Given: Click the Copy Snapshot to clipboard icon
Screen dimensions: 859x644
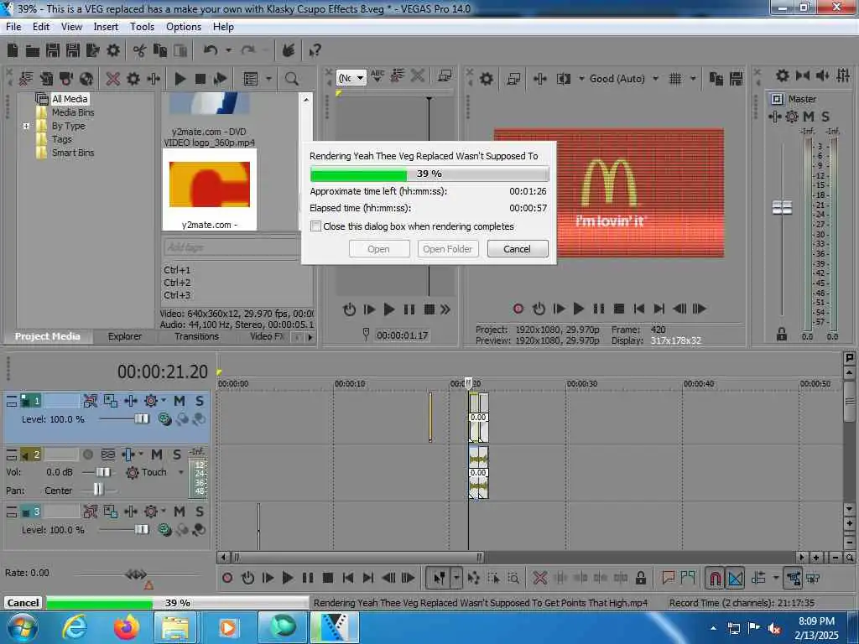Looking at the screenshot, I should point(716,79).
